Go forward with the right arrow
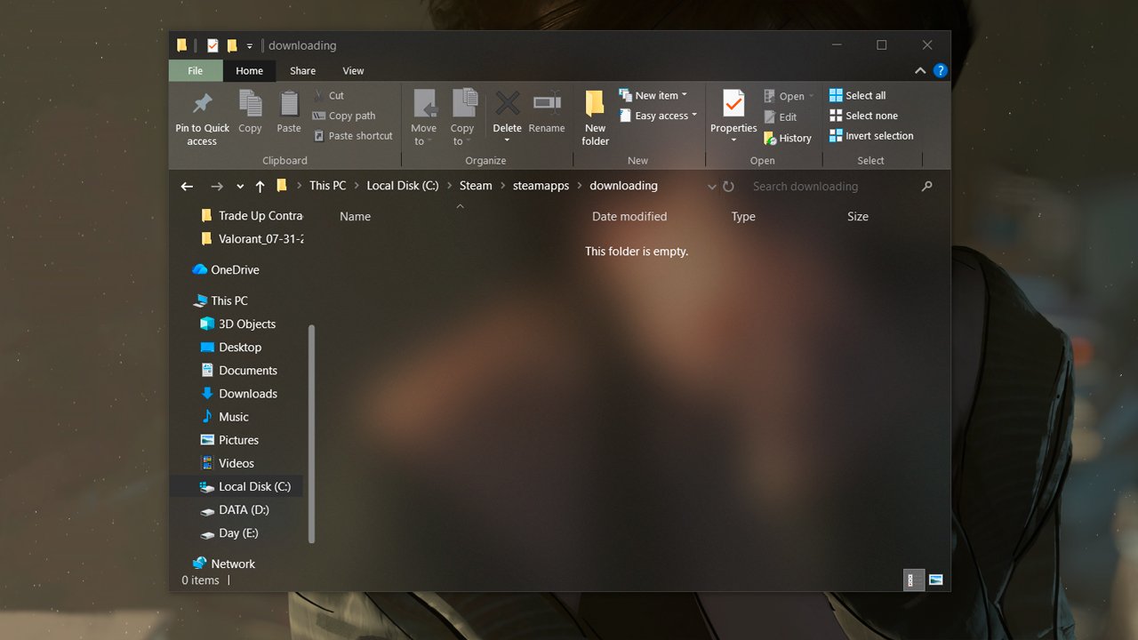The height and width of the screenshot is (640, 1138). 217,186
